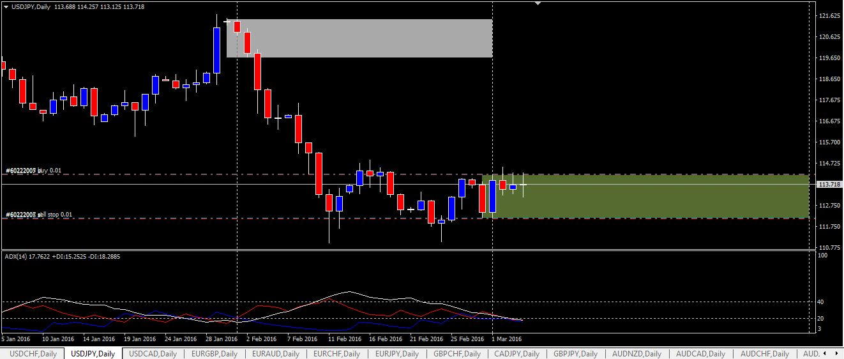Screen dimensions: 844x359
Task: Select the gray rectangle object on chart
Action: pyautogui.click(x=359, y=38)
